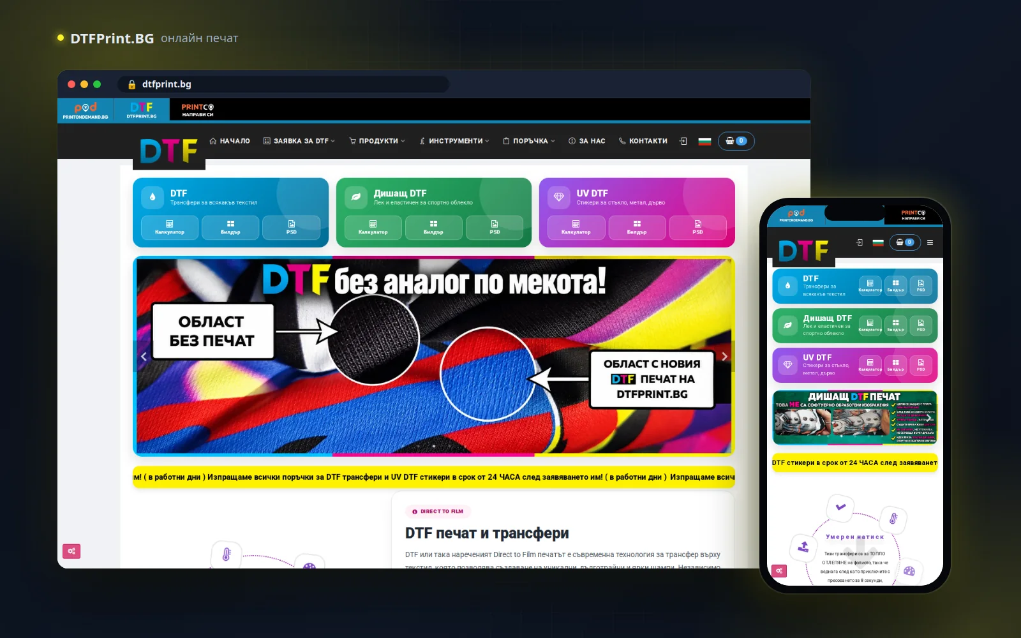Expand the ПРОДУКТИ dropdown menu
The width and height of the screenshot is (1021, 638).
tap(377, 141)
